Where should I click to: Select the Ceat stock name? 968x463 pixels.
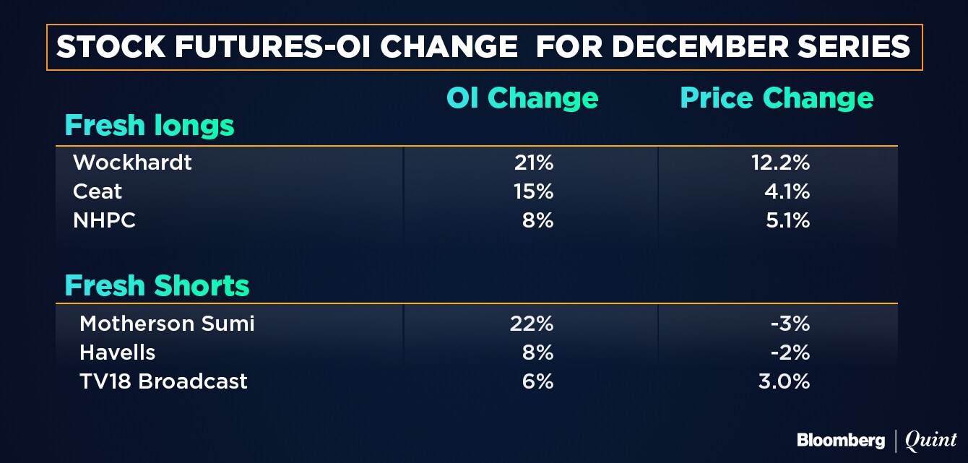point(98,191)
